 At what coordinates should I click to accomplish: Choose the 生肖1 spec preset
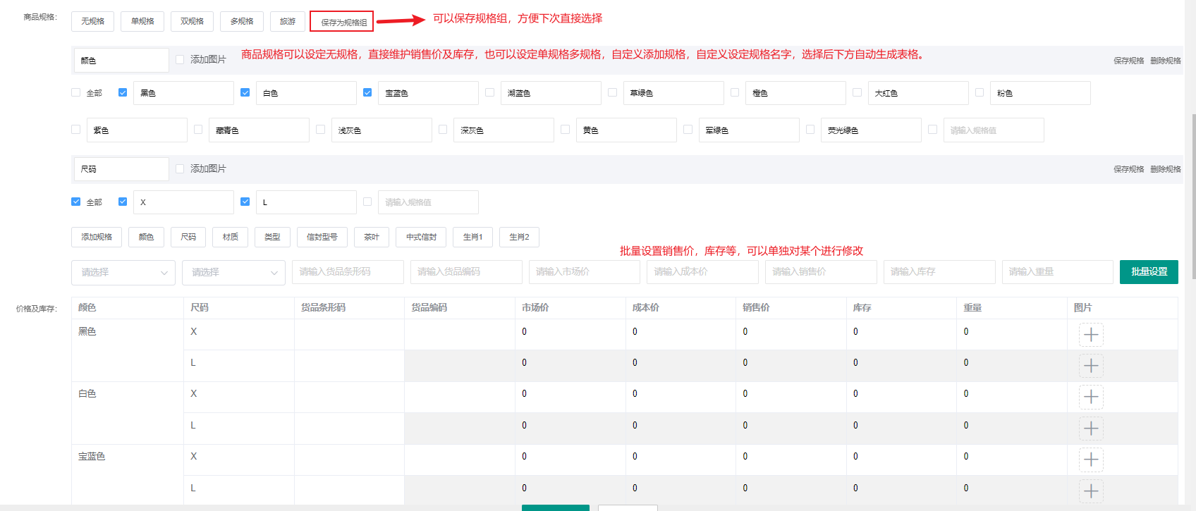[x=472, y=237]
